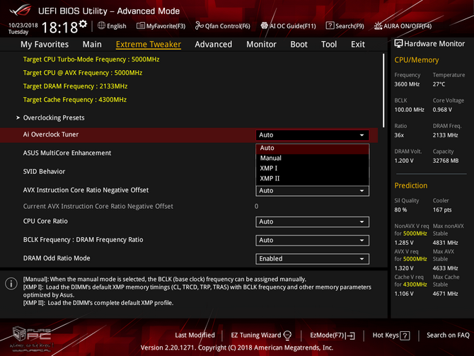
Task: Open Search on FAQ link
Action: [x=448, y=335]
